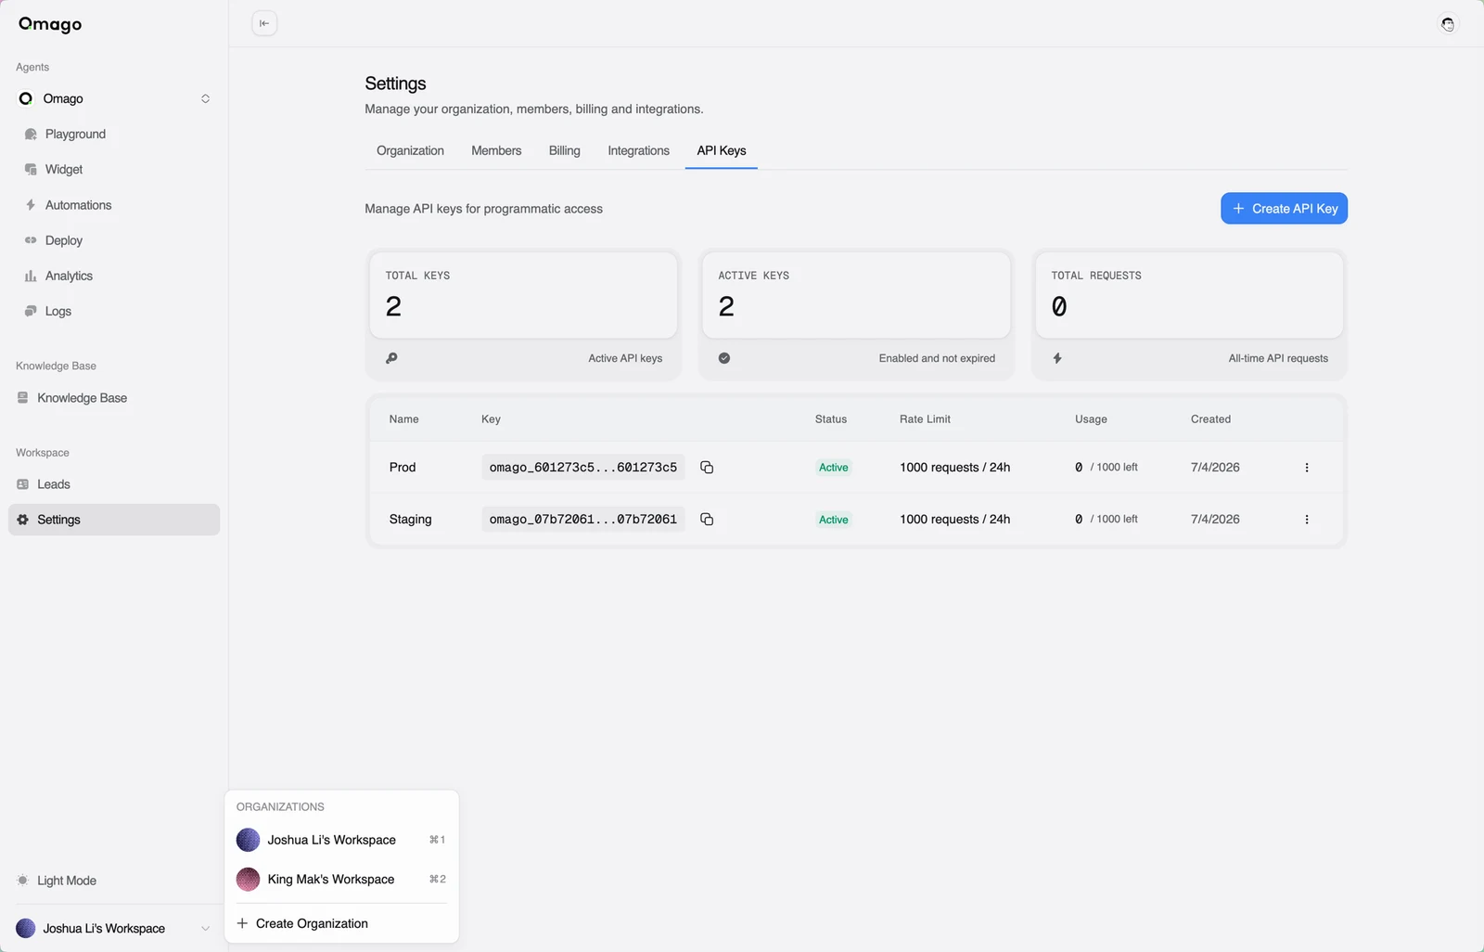Open Knowledge Base item
1484x952 pixels.
pos(114,398)
